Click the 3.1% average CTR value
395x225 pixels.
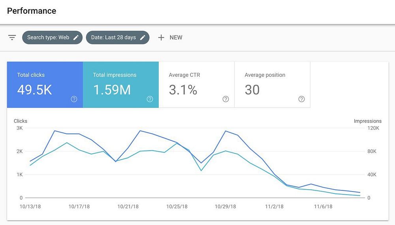(183, 90)
